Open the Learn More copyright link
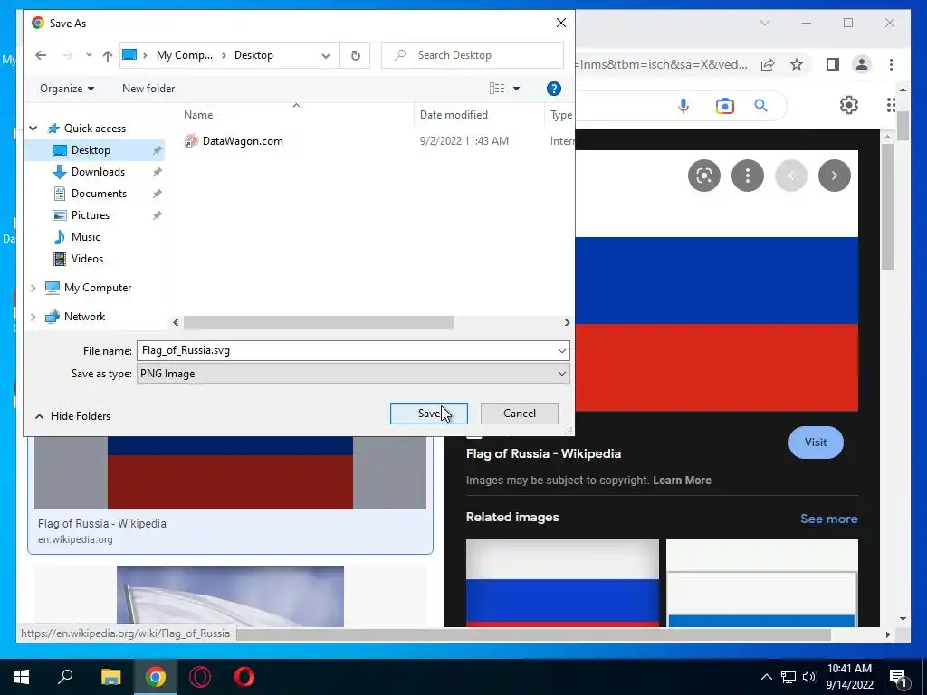This screenshot has width=927, height=695. (x=682, y=481)
